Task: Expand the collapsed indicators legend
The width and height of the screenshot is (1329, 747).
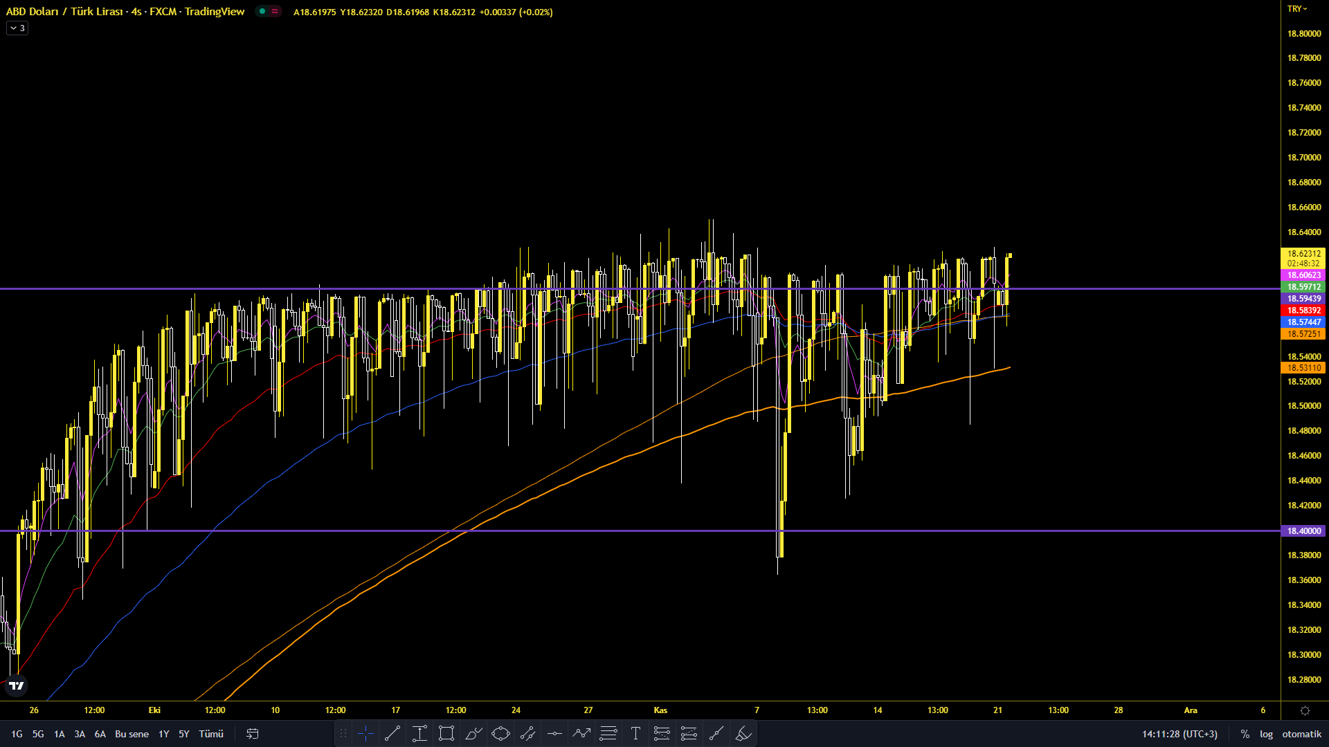Action: [x=17, y=28]
